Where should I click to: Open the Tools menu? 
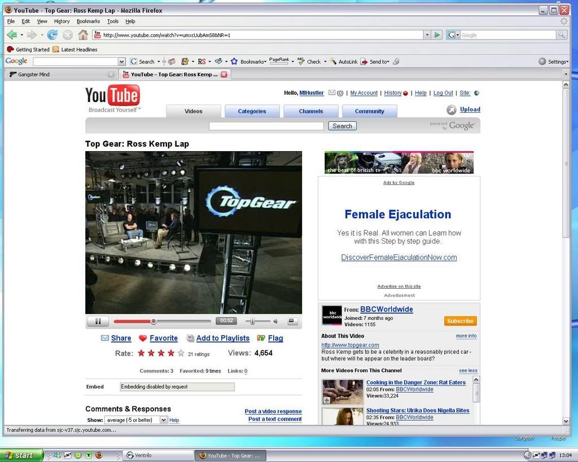click(x=113, y=21)
